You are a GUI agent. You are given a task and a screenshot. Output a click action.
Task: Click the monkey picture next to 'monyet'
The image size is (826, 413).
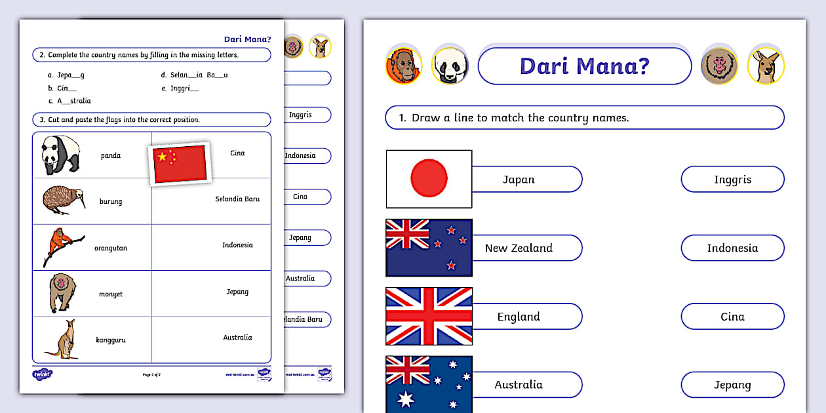(62, 292)
